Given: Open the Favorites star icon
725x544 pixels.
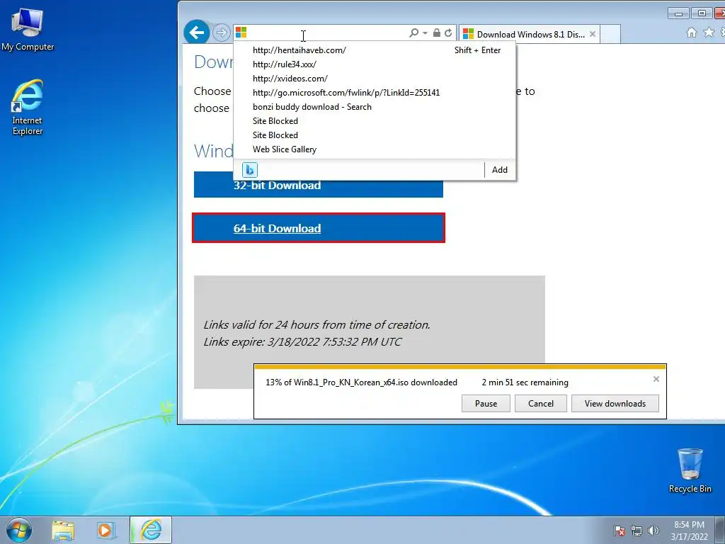Looking at the screenshot, I should (x=708, y=33).
